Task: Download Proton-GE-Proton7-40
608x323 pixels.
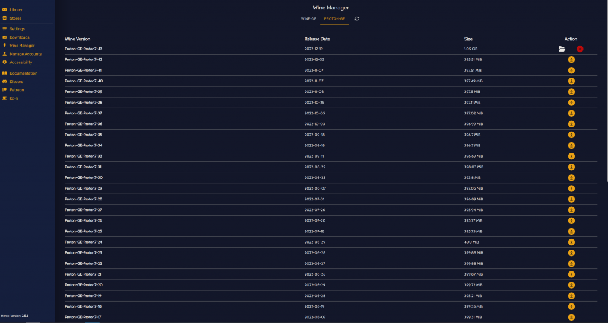Action: tap(571, 81)
